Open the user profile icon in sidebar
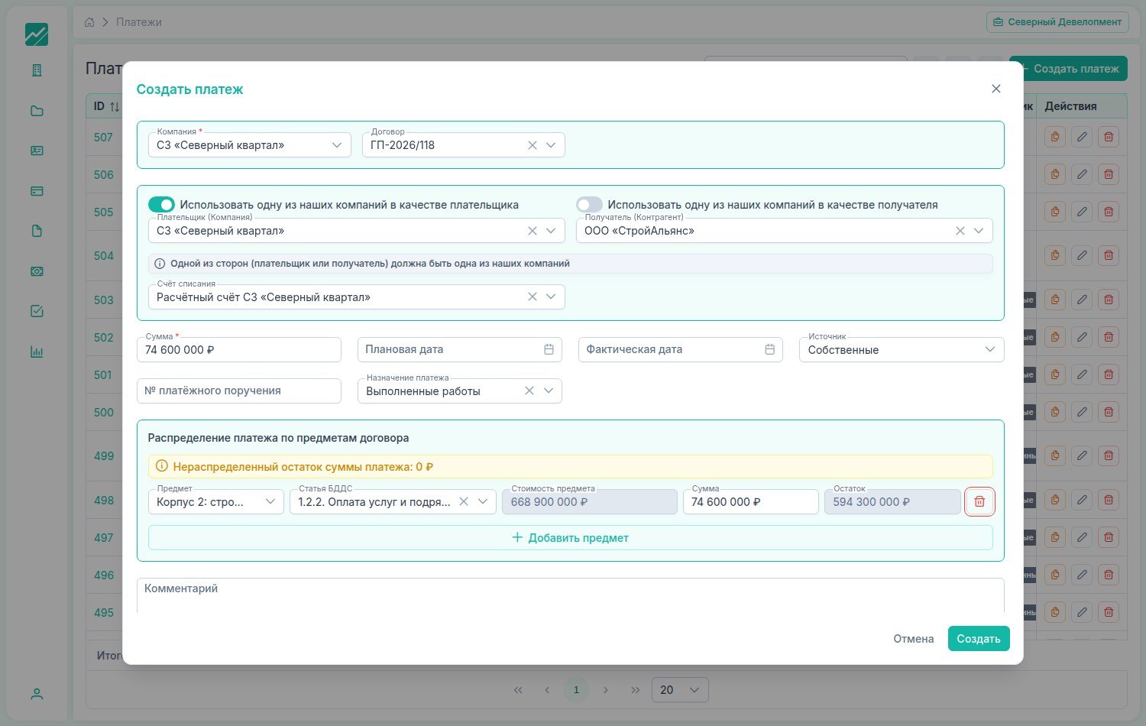 (37, 694)
